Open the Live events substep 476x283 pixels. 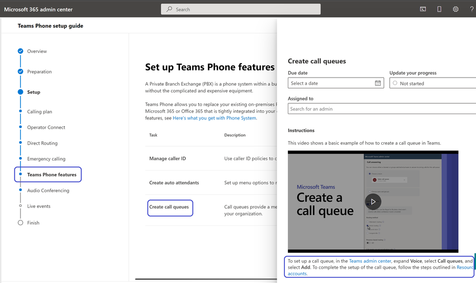click(x=39, y=206)
